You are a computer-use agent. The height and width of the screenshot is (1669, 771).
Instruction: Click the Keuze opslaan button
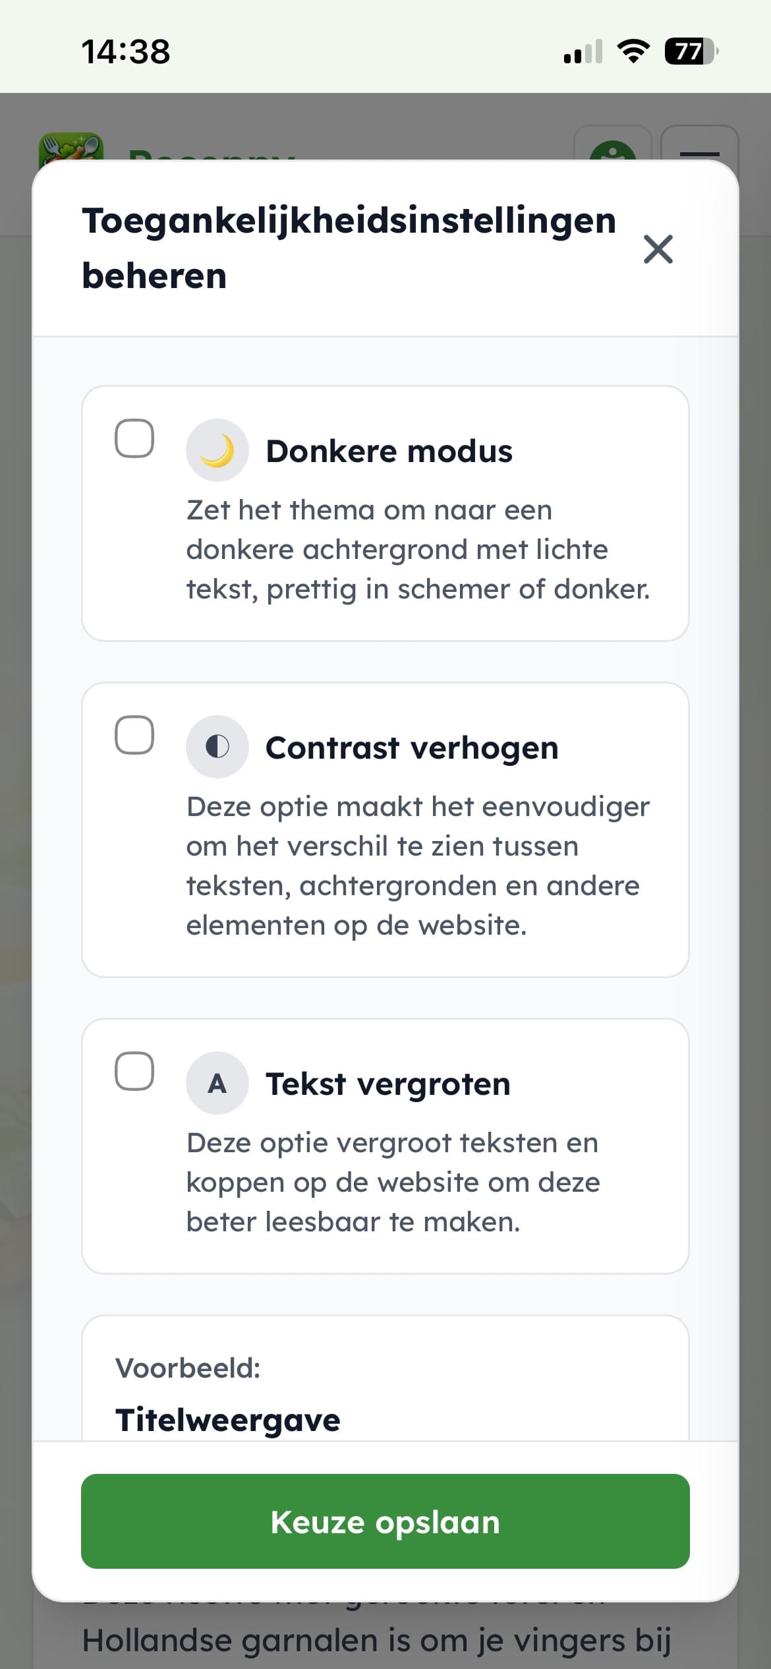[x=385, y=1523]
